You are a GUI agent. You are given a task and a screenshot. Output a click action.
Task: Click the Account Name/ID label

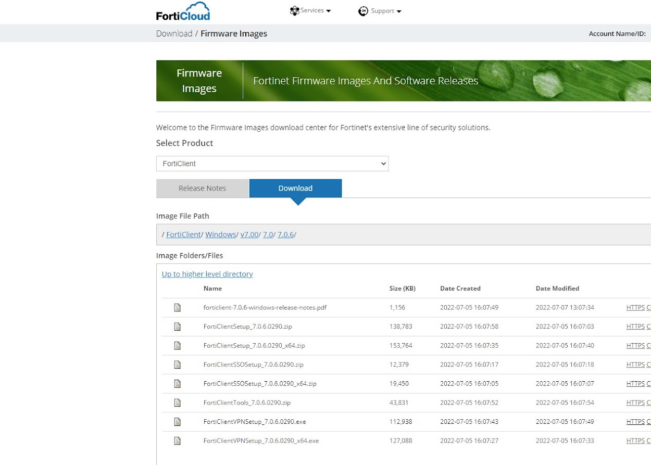[617, 34]
